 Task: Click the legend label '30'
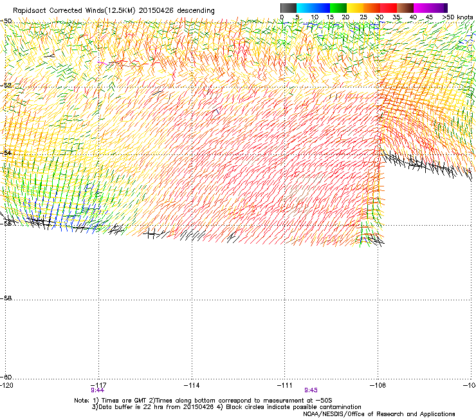380,17
